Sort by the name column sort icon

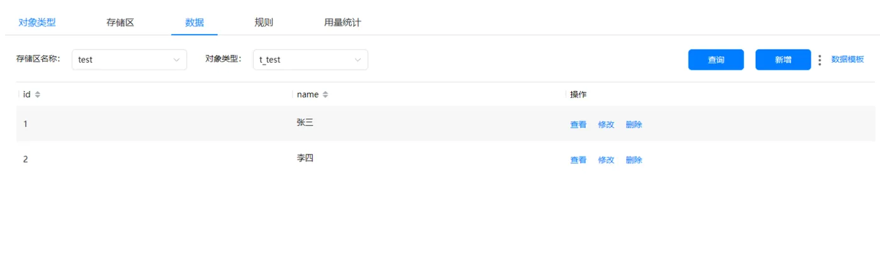tap(325, 95)
